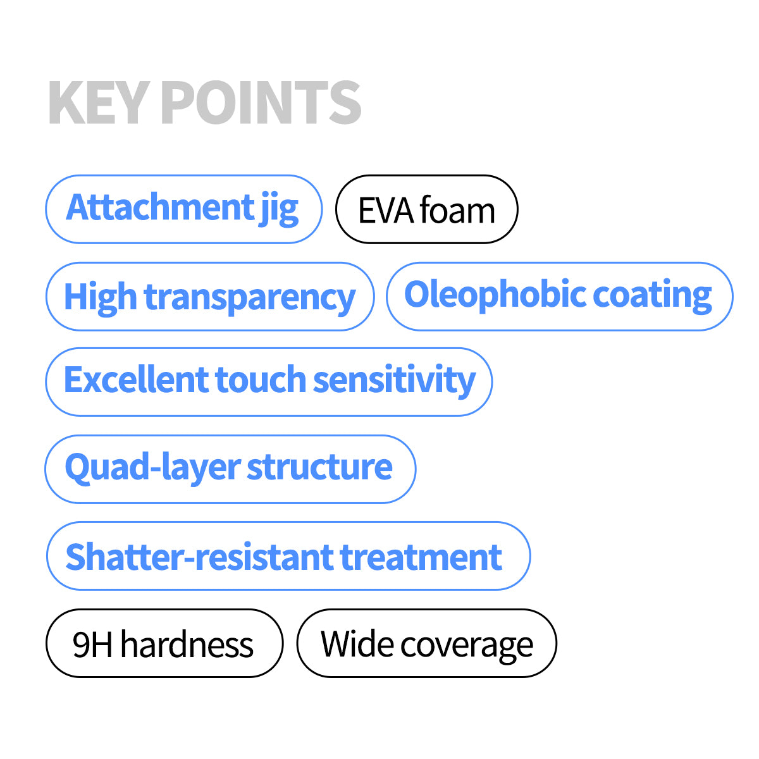759x759 pixels.
Task: Click Excellent touch sensitivity pill
Action: (x=269, y=381)
